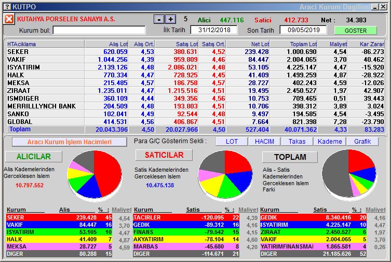Sort by Alış Lot column header

click(106, 44)
